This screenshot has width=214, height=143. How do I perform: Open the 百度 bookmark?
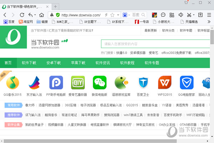[9, 21]
